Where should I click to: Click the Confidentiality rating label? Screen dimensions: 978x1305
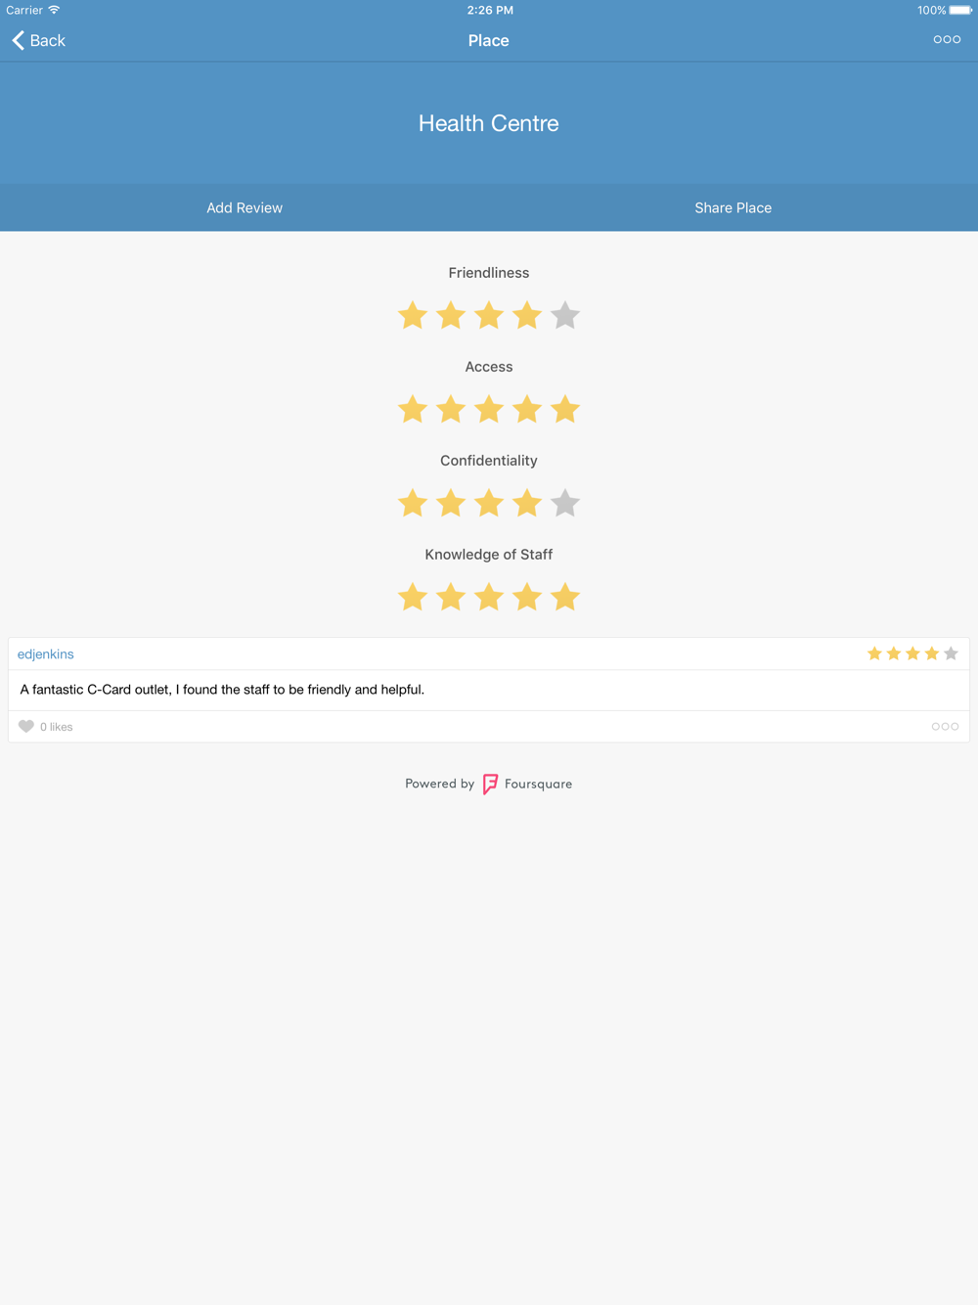click(489, 461)
